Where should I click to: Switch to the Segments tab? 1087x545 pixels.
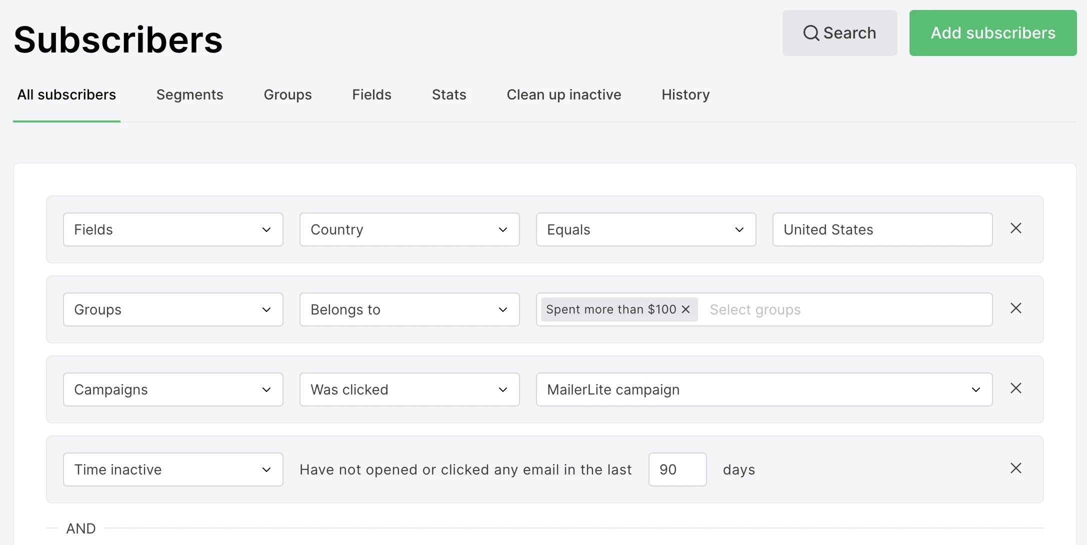pos(189,95)
